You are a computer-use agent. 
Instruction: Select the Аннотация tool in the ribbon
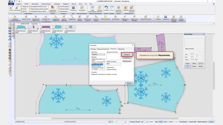[x=17, y=8]
